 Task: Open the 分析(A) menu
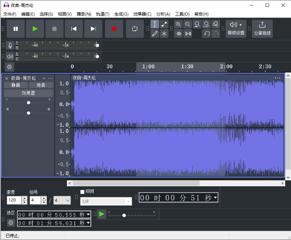pos(163,14)
